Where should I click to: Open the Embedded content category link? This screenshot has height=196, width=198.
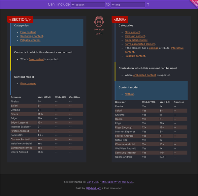pyautogui.click(x=136, y=40)
